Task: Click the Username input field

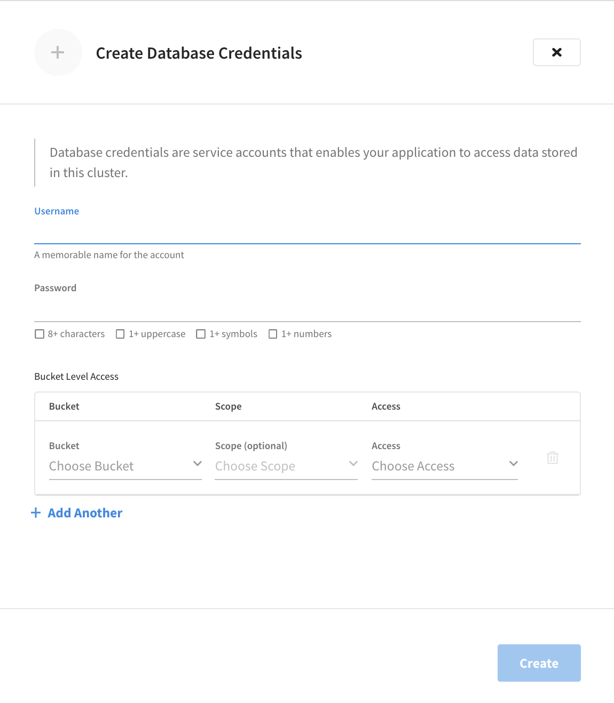Action: pyautogui.click(x=307, y=235)
